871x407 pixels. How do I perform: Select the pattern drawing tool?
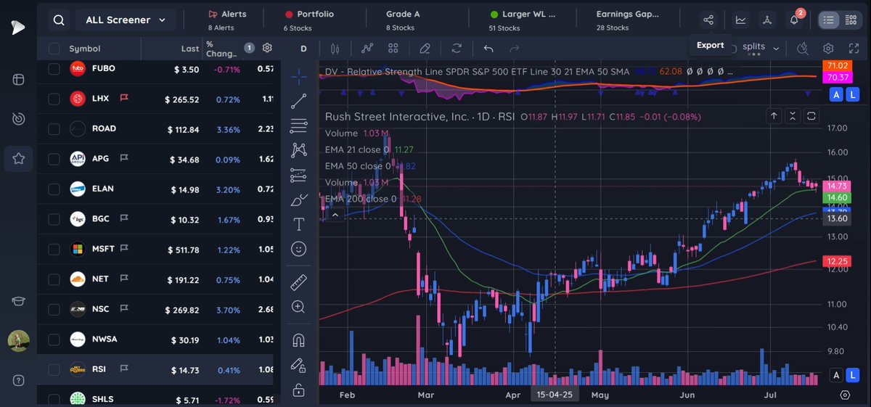point(298,150)
